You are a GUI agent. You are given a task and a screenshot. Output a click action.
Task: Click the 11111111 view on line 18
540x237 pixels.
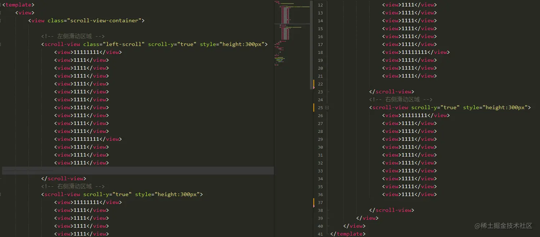point(416,52)
